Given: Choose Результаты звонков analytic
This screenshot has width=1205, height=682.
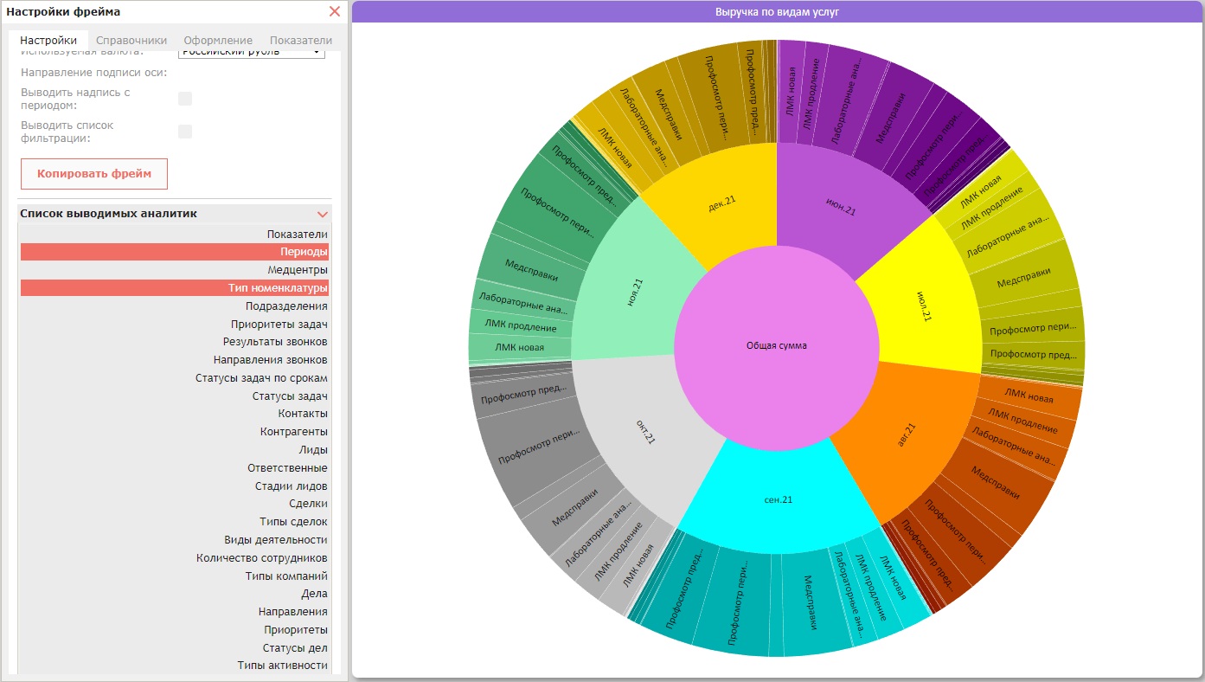Looking at the screenshot, I should pyautogui.click(x=175, y=342).
